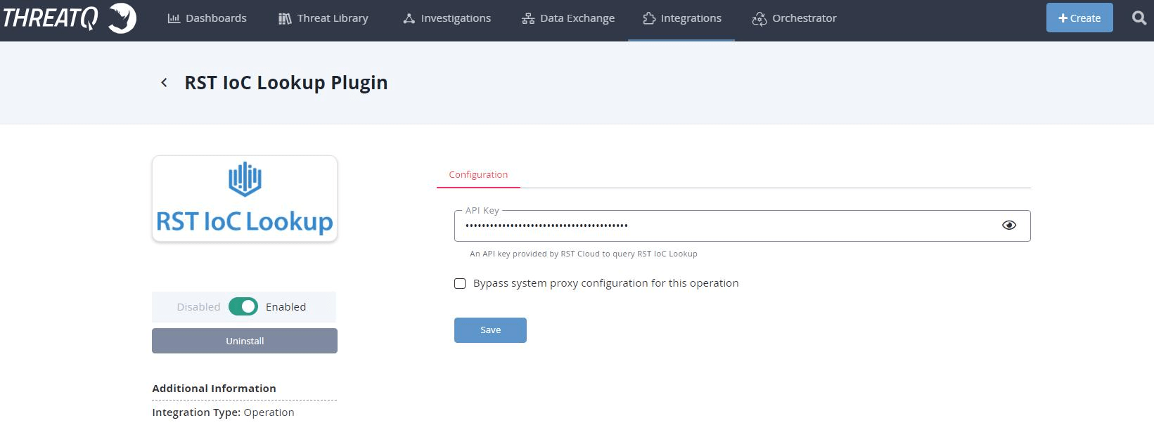Open the search magnifier icon
This screenshot has width=1154, height=423.
[1139, 18]
